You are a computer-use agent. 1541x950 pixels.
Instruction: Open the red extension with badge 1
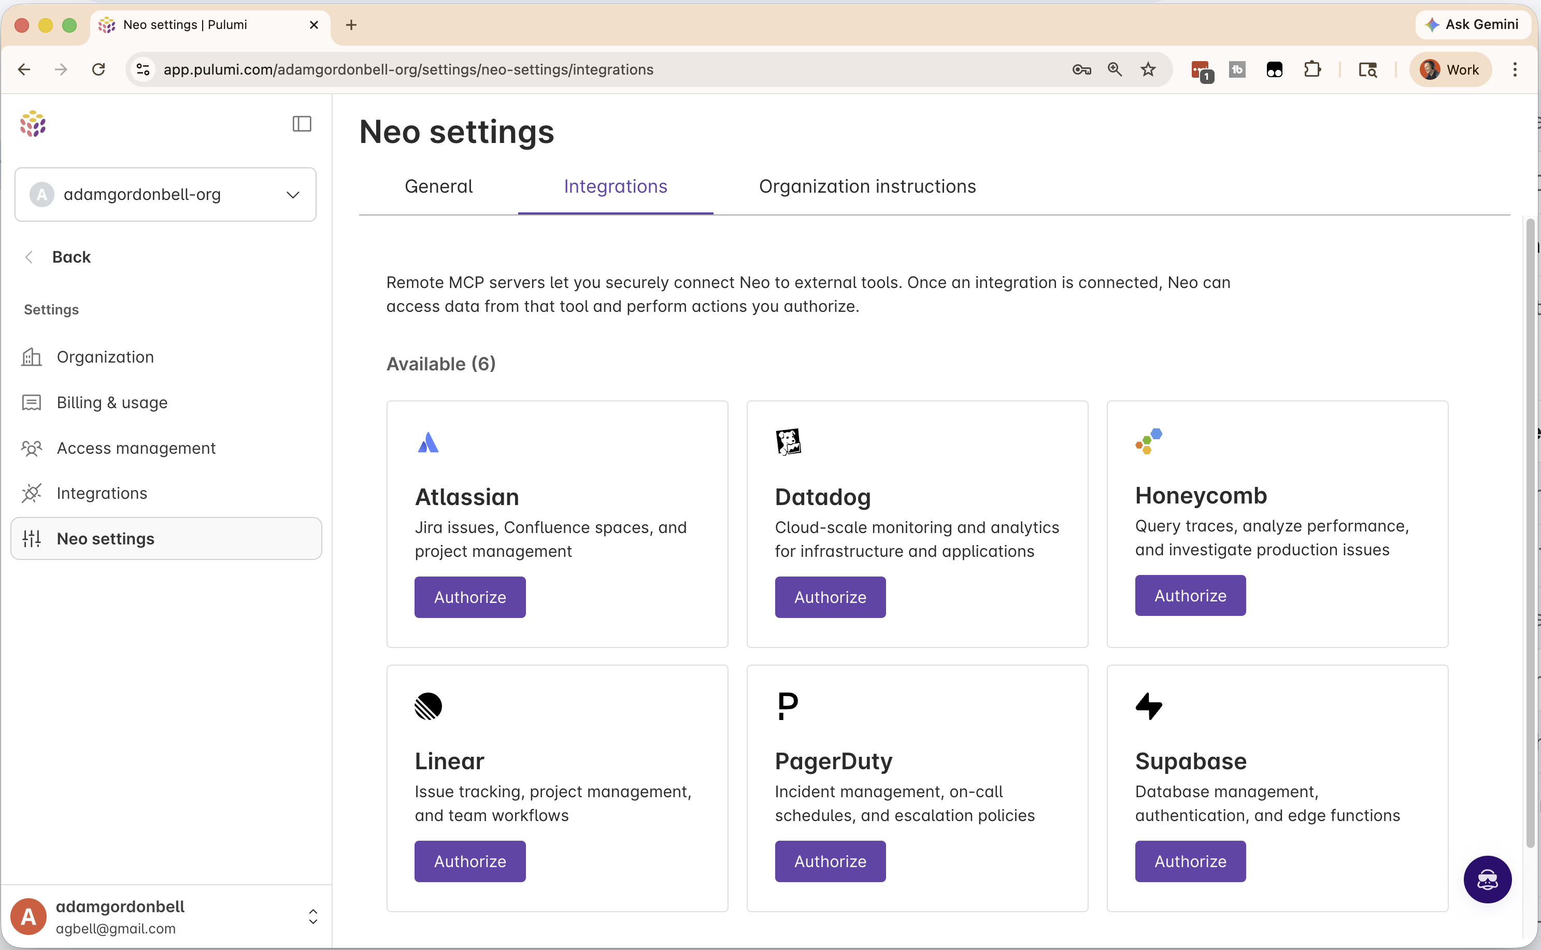(x=1202, y=70)
